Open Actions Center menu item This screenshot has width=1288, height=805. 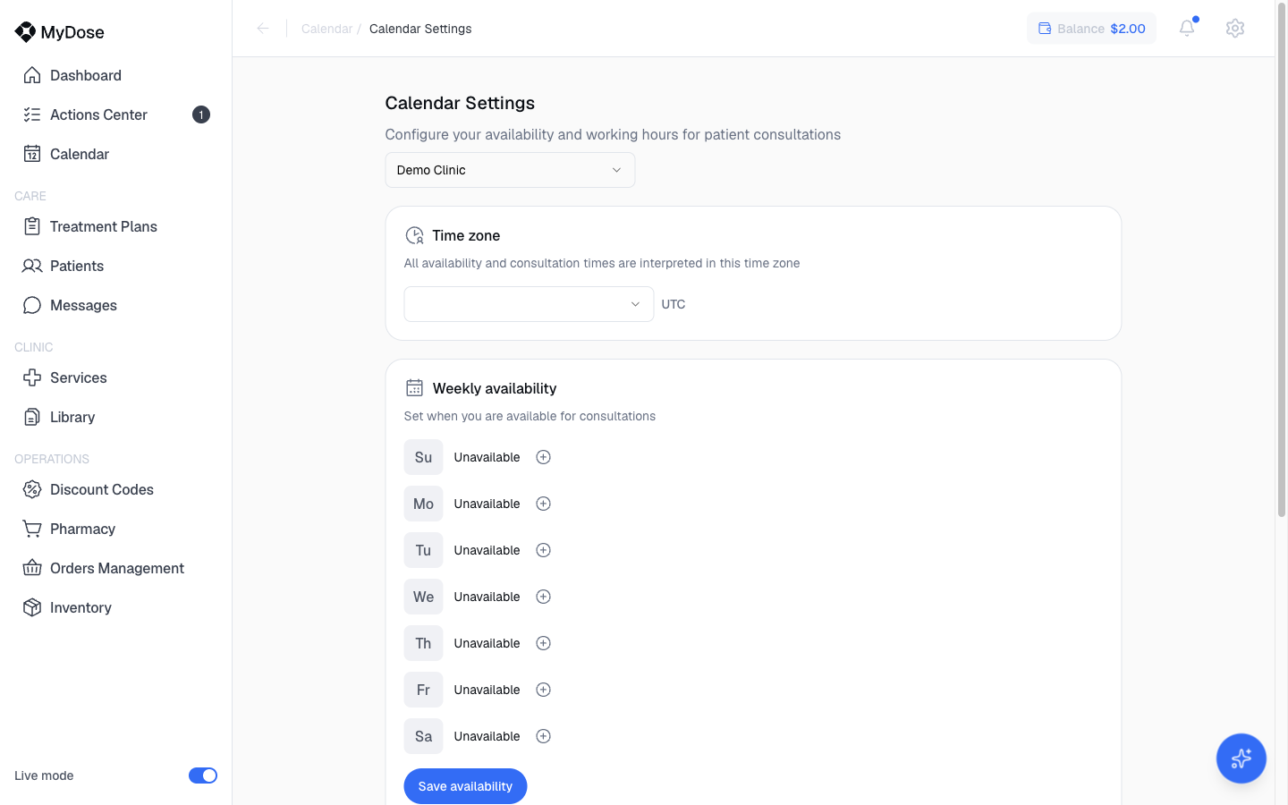116,114
